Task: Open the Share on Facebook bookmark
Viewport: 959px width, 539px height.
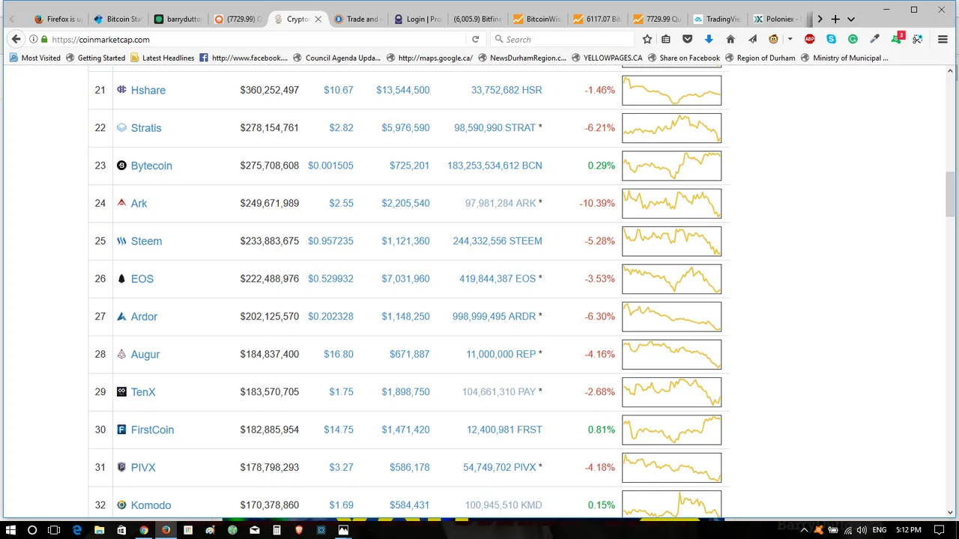Action: (683, 58)
